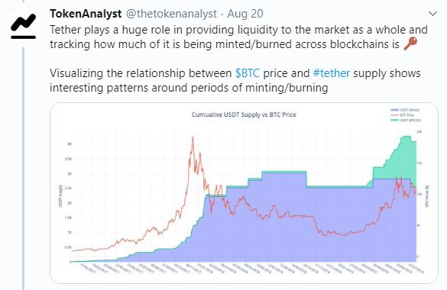Image resolution: width=447 pixels, height=290 pixels.
Task: Select the red BTC Price legend line
Action: (x=394, y=115)
